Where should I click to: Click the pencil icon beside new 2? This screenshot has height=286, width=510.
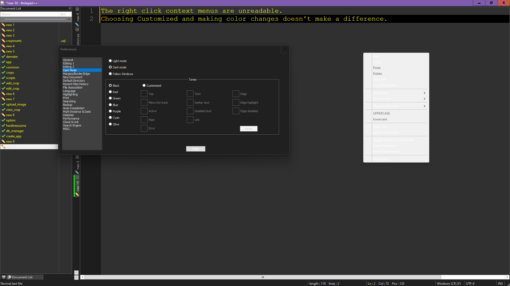point(3,30)
